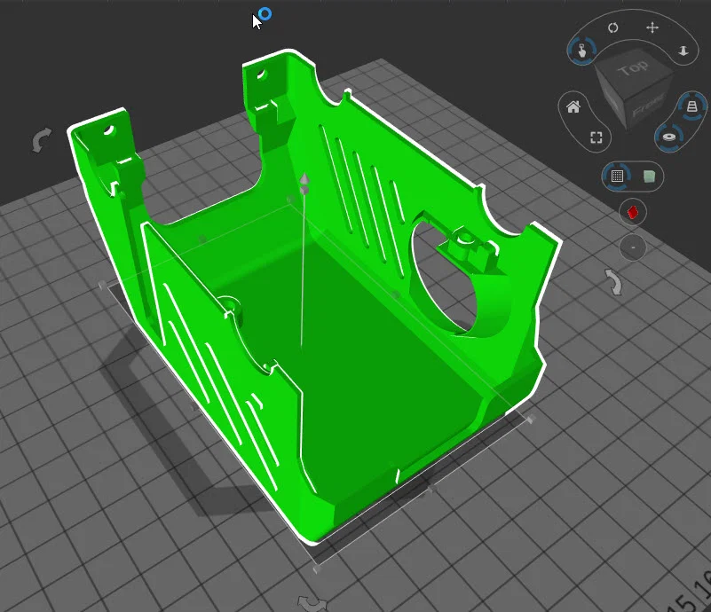Click the down-arrow zoom tool

(x=683, y=51)
